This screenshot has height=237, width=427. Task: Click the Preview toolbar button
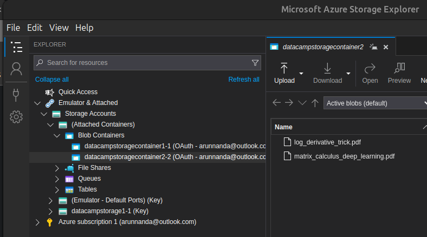[x=399, y=74]
